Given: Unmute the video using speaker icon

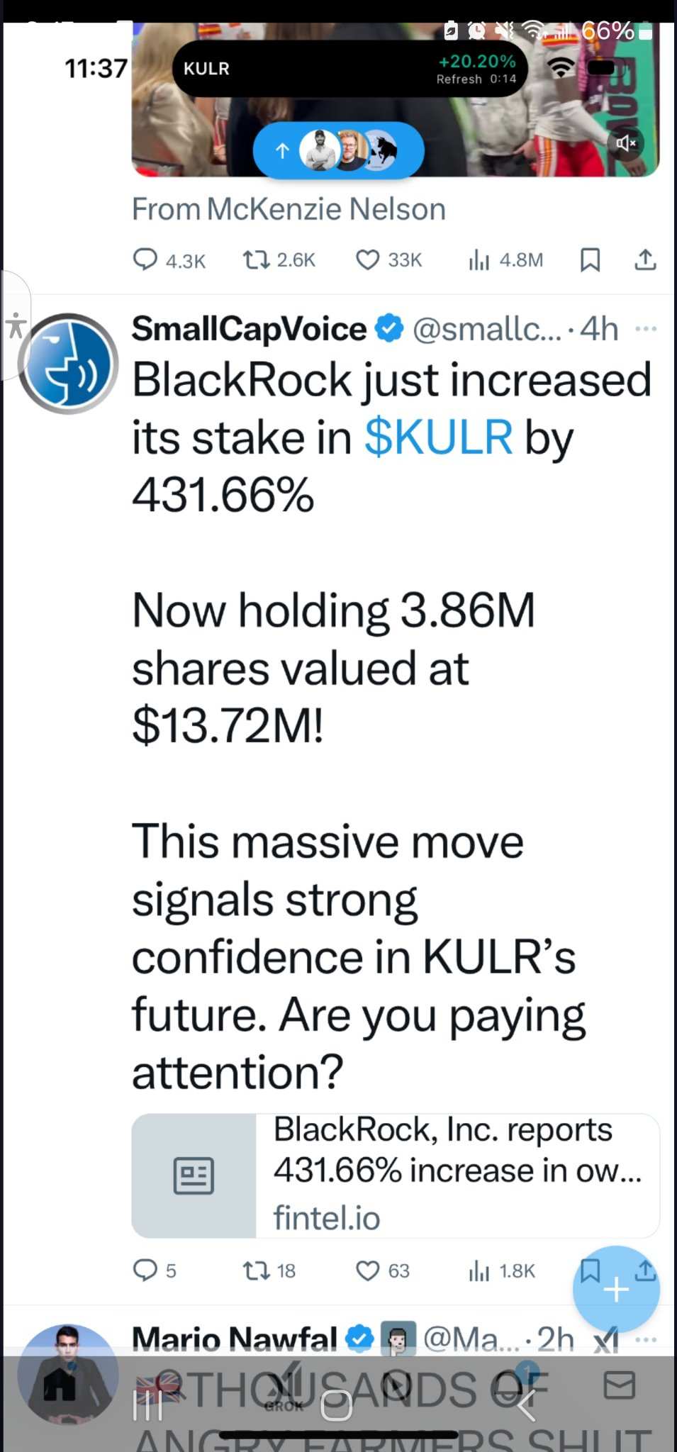Looking at the screenshot, I should coord(626,143).
